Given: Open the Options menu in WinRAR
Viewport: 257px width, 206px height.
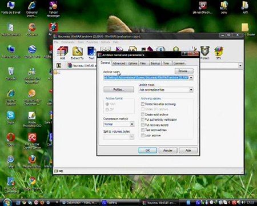Looking at the screenshot, I should coord(106,42).
